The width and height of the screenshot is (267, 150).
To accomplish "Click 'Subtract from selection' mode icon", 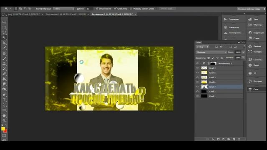I will 25,8.
